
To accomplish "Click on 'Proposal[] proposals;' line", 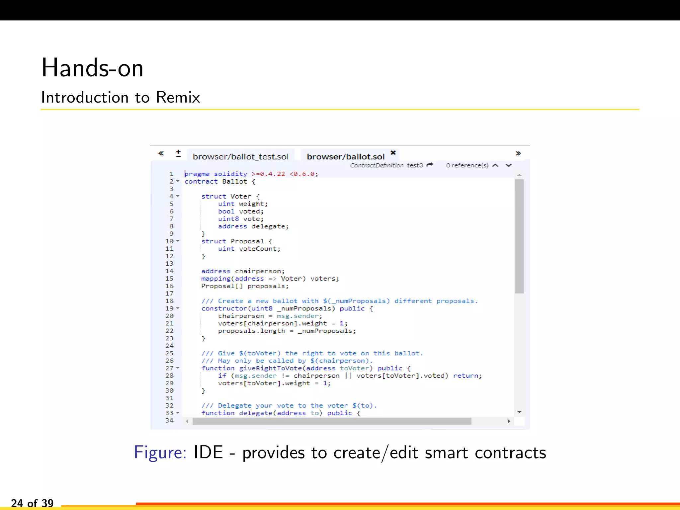I will [x=245, y=286].
